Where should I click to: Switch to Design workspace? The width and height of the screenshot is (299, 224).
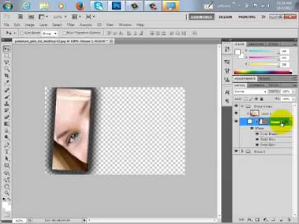pos(225,17)
